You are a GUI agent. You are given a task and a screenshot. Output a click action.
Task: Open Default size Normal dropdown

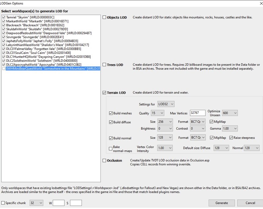[252, 148]
